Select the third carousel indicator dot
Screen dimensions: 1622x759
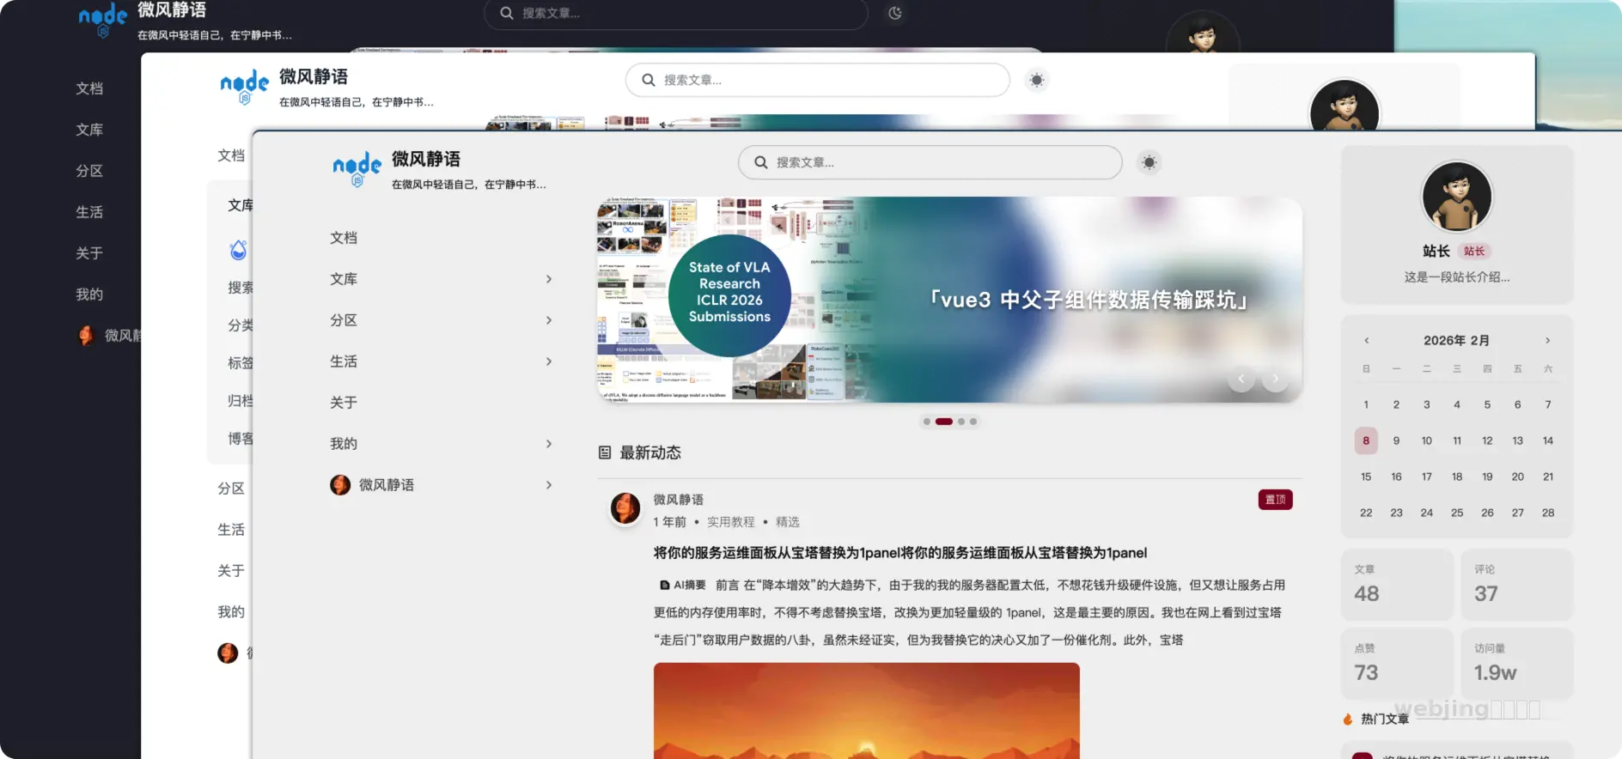pos(961,422)
